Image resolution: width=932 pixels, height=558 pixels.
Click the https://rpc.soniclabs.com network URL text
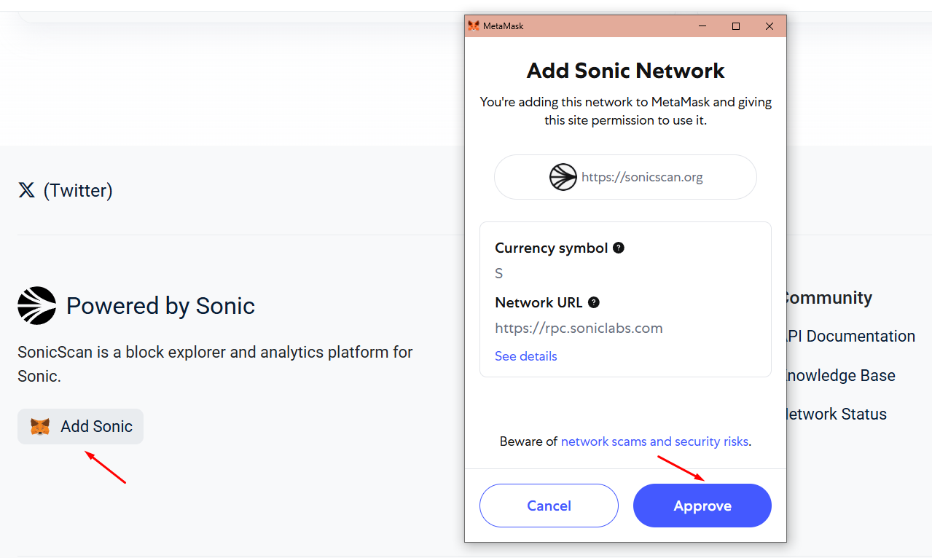tap(579, 328)
